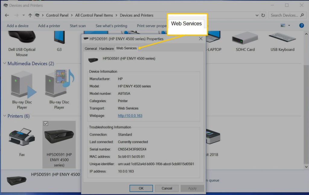The image size is (309, 195).
Task: Select the USB Keyboard device icon
Action: pyautogui.click(x=282, y=38)
